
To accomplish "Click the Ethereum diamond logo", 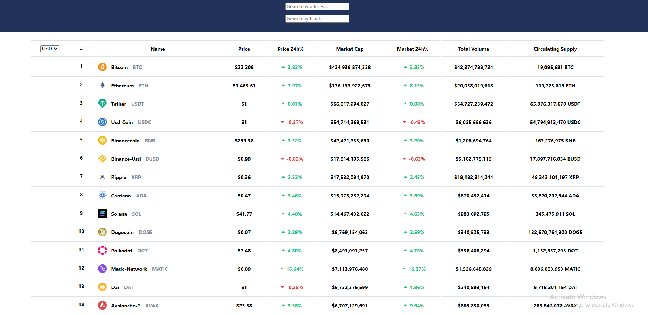I will pyautogui.click(x=102, y=85).
